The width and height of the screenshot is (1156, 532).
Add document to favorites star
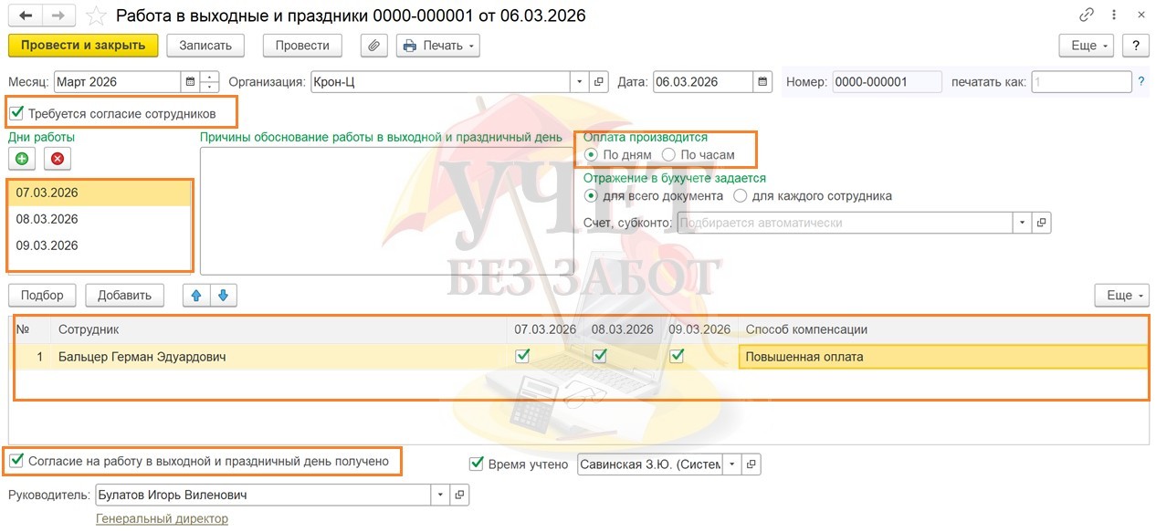[x=96, y=16]
